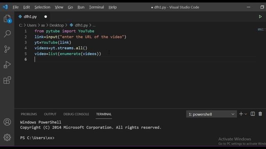Click the Microsoft copyright line in terminal

pos(91,127)
